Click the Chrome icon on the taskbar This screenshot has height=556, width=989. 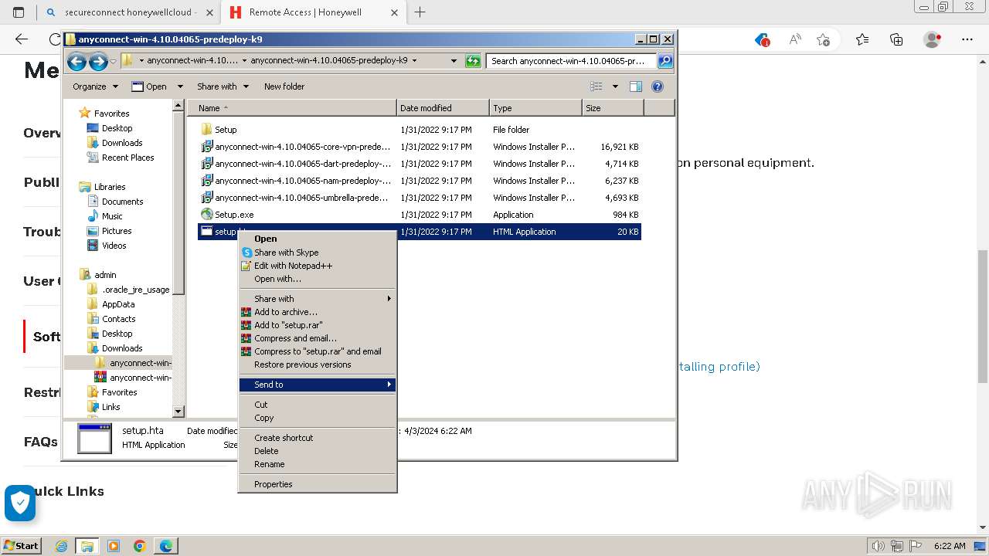tap(140, 546)
